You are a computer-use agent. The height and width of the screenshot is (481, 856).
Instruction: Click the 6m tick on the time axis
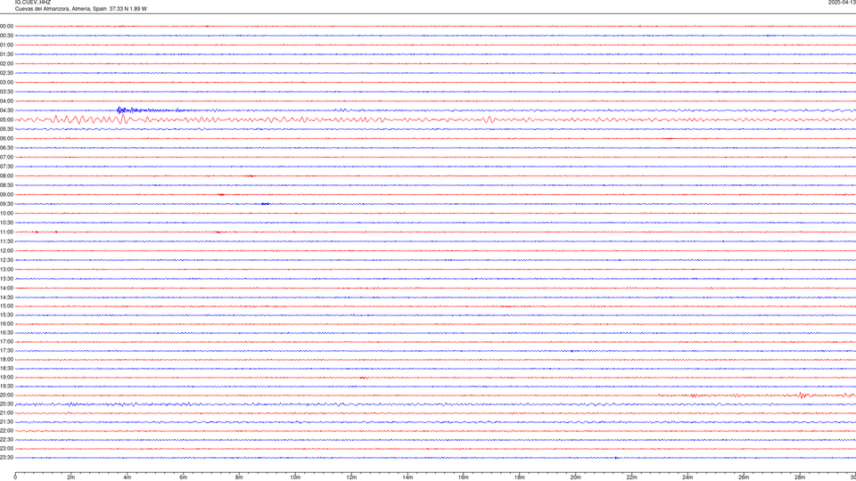[x=183, y=477]
